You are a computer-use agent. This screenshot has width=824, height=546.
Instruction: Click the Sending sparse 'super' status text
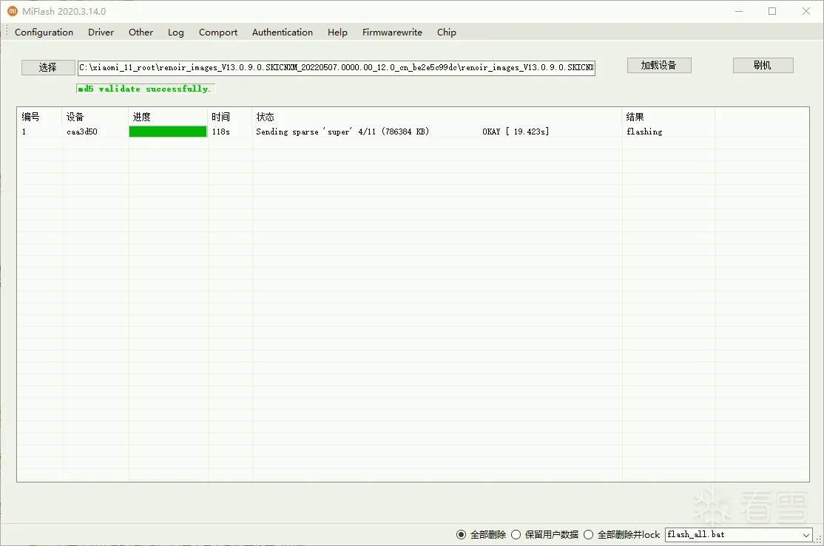pyautogui.click(x=342, y=132)
